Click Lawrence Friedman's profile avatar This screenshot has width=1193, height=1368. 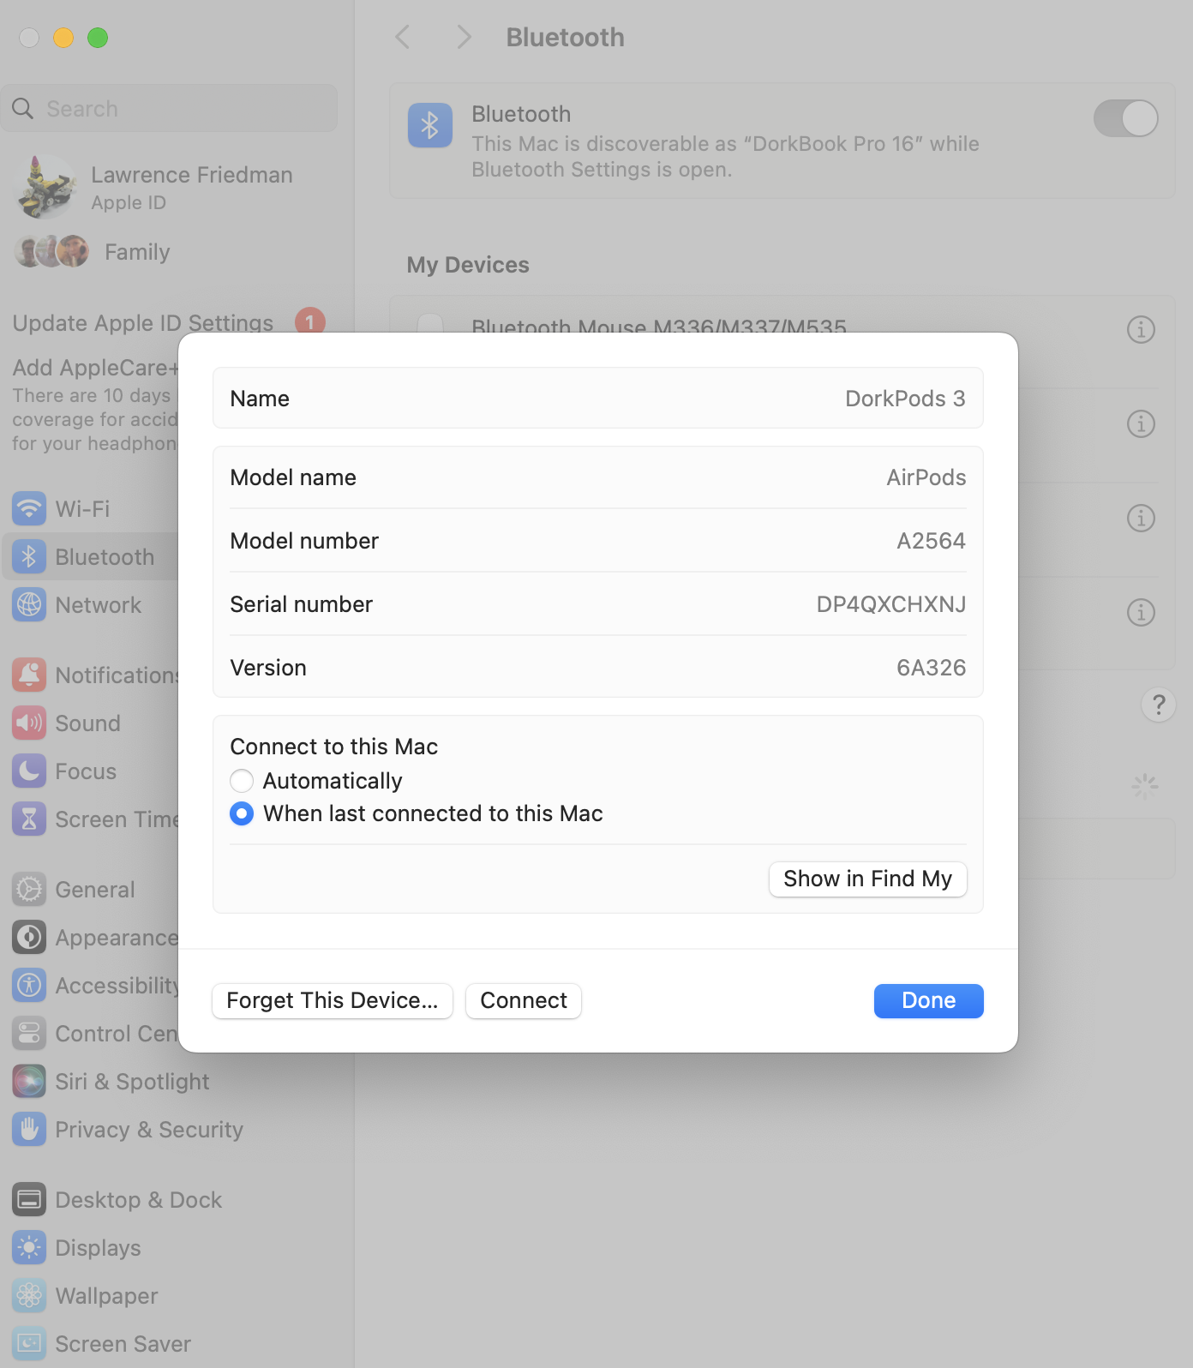click(x=46, y=187)
